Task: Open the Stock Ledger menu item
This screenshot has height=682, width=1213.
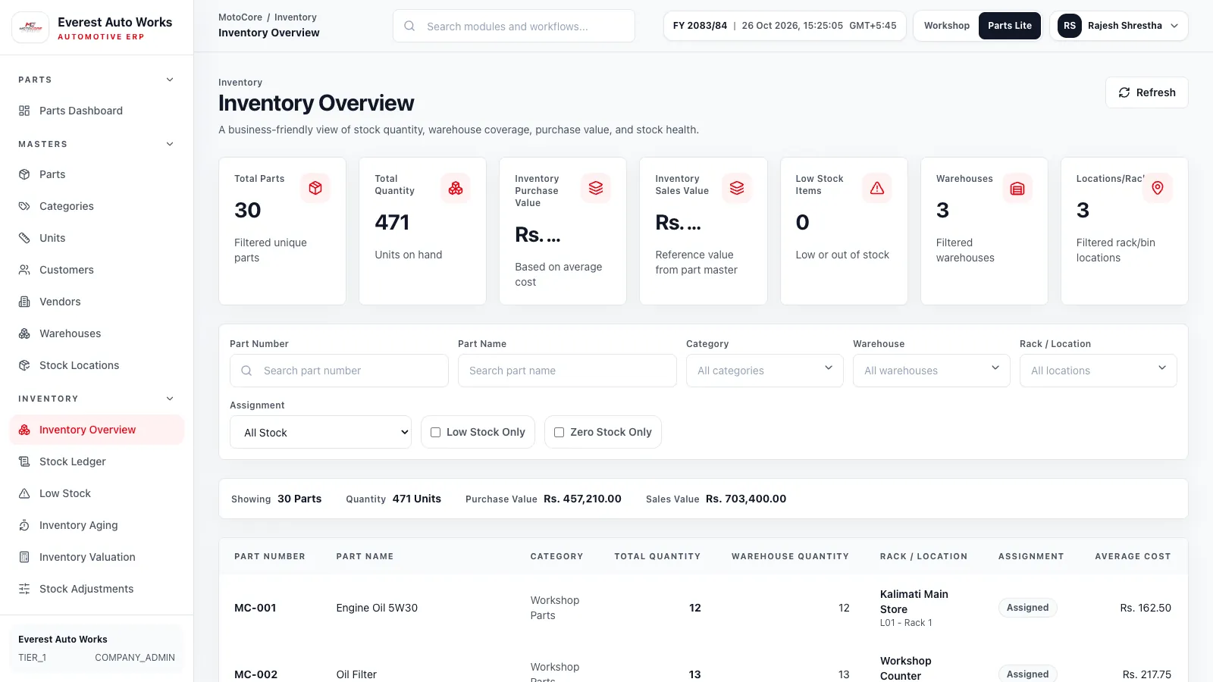Action: click(97, 461)
